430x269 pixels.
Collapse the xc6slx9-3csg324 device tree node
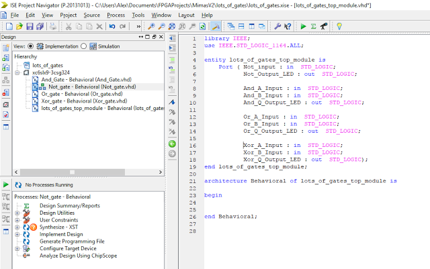18,72
